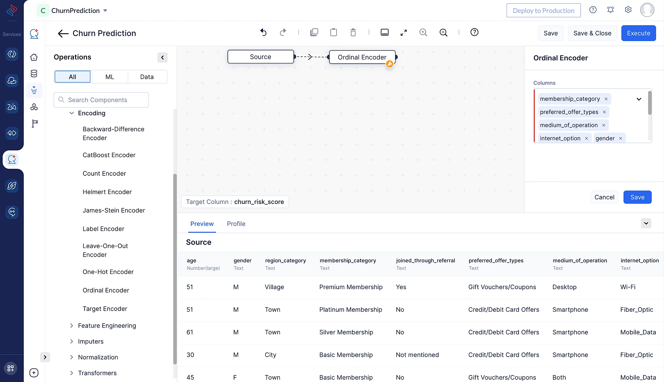Click the zoom out magnifier icon
This screenshot has height=382, width=664.
[x=443, y=32]
